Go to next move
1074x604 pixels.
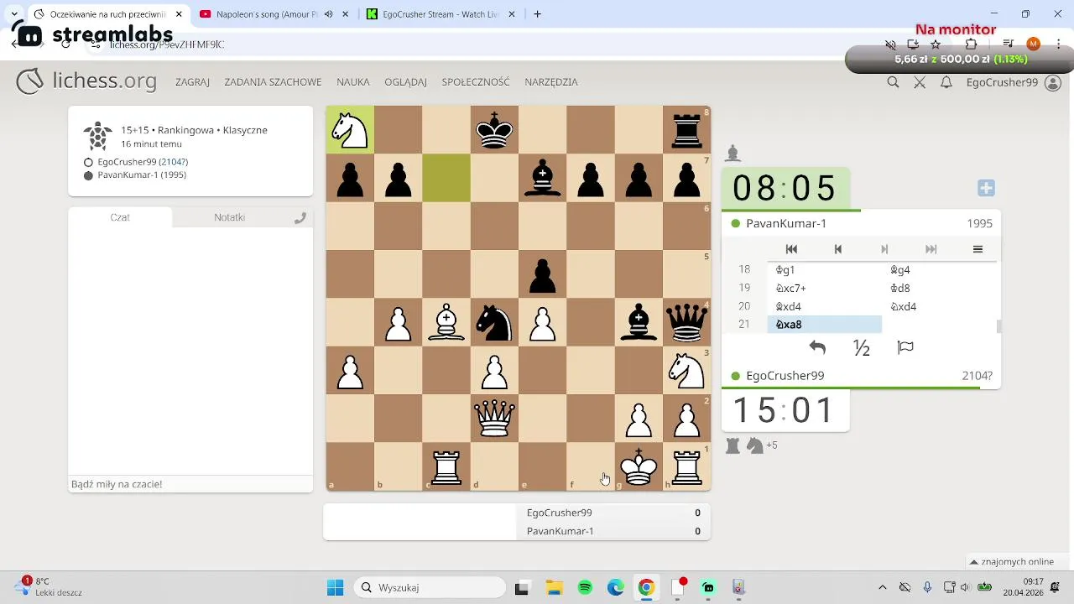(884, 249)
